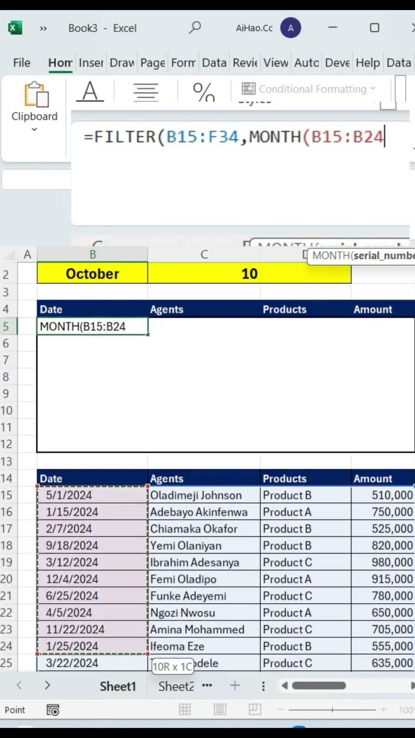Click the 11/22/2024 date cell

(92, 629)
